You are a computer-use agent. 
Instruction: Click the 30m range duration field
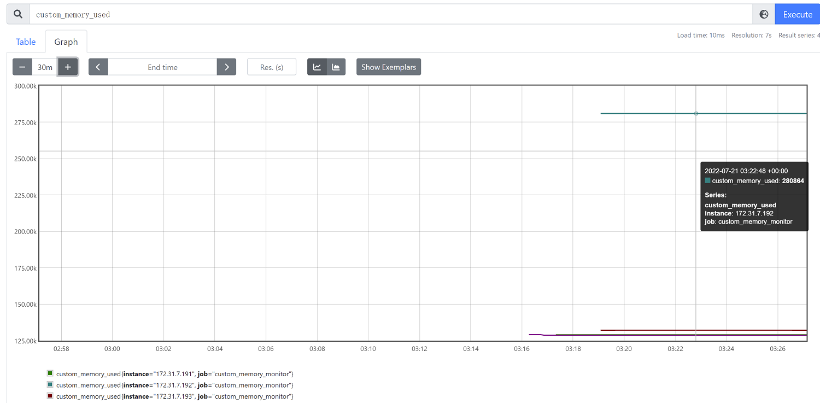tap(45, 67)
